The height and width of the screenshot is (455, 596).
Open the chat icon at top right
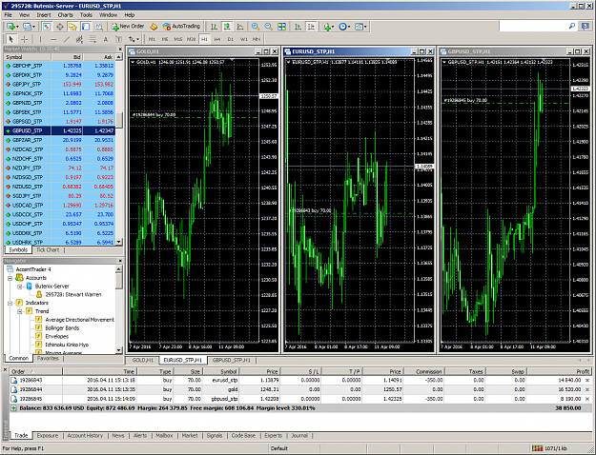[585, 27]
